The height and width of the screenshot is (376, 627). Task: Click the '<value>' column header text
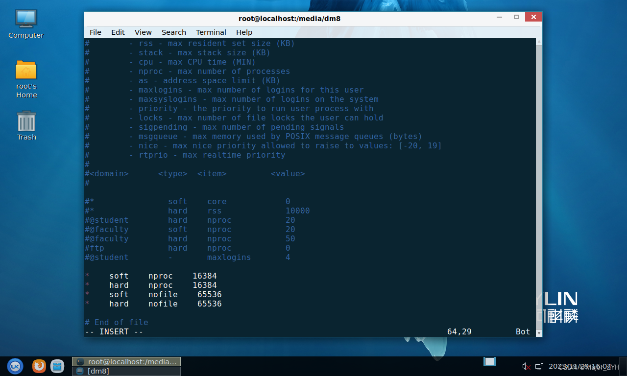[x=288, y=173]
